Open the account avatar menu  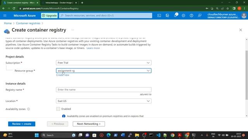coord(244,15)
